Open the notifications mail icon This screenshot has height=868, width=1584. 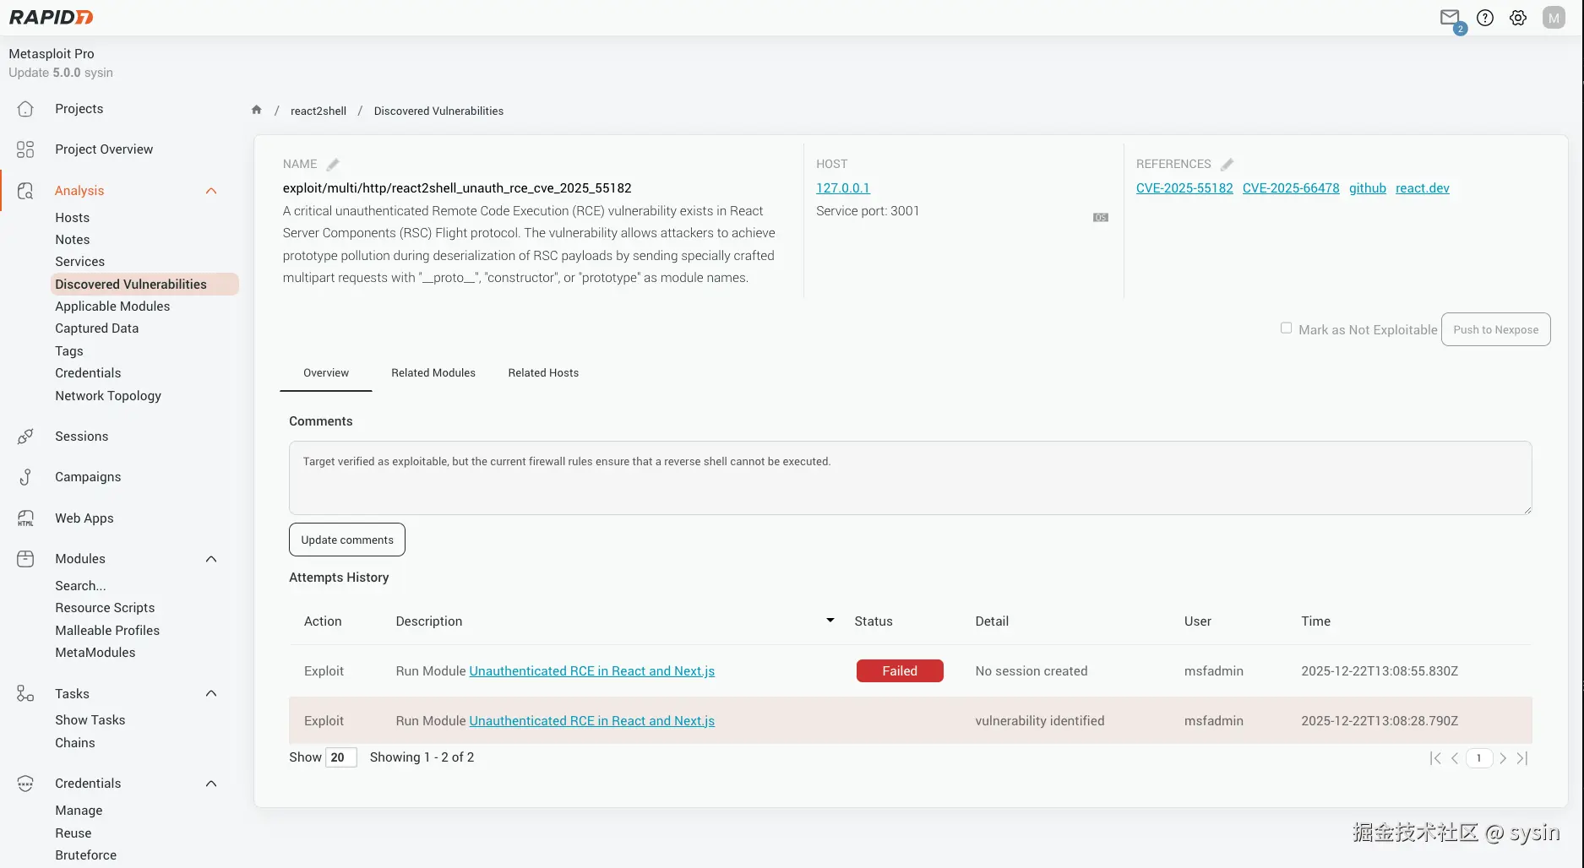coord(1450,16)
